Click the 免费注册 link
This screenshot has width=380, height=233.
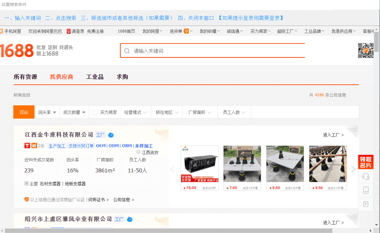pyautogui.click(x=95, y=31)
